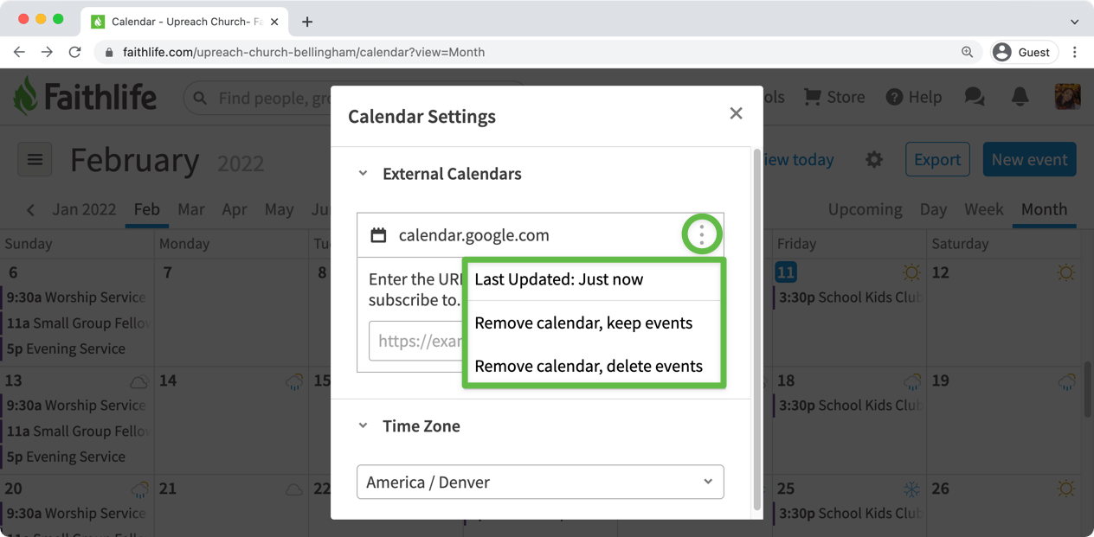The image size is (1094, 537).
Task: Click the calendar settings gear icon
Action: [874, 160]
